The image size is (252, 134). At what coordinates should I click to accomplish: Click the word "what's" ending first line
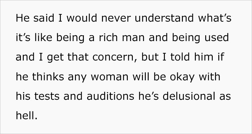tap(215, 18)
